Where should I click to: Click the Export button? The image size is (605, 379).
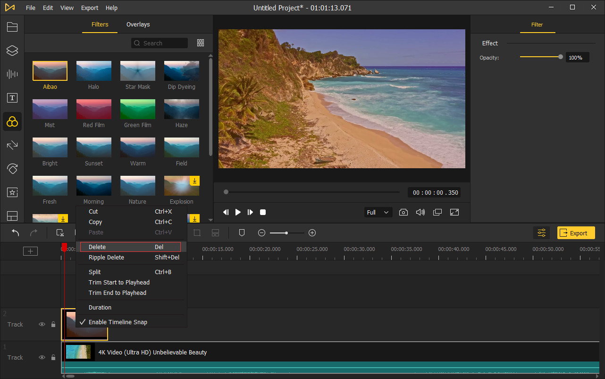(576, 233)
